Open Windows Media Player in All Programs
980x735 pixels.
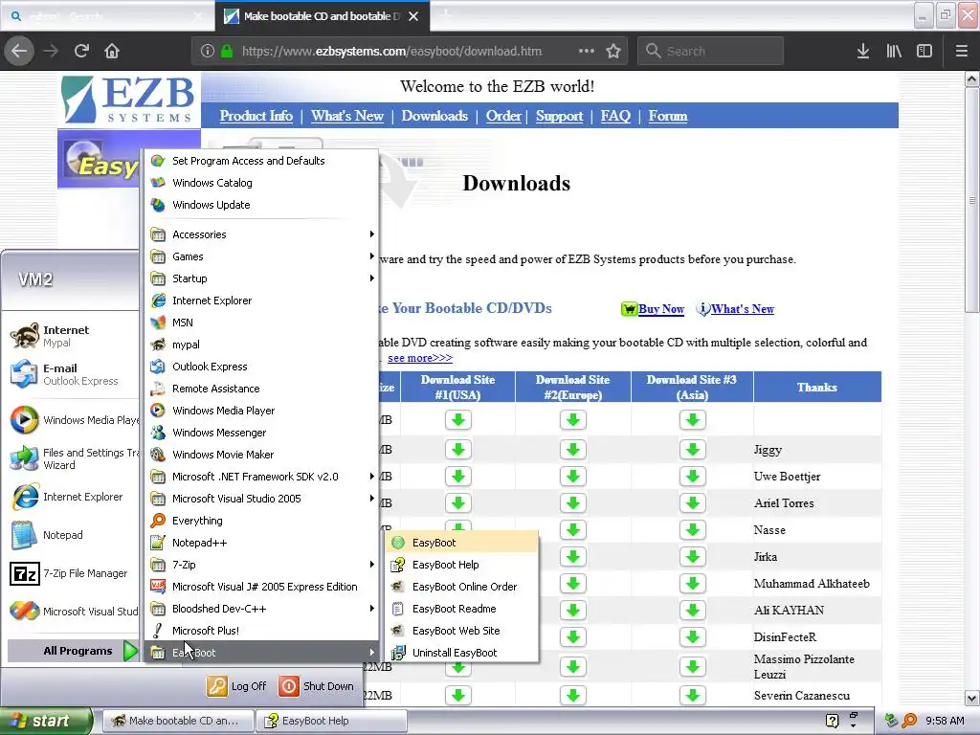[x=262, y=410]
